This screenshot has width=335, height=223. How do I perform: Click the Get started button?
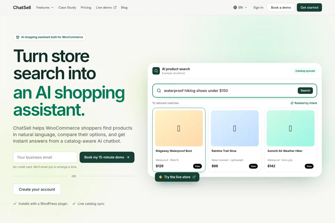(x=309, y=7)
